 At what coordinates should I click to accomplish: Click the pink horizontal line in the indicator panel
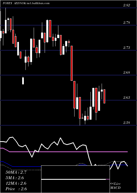click(x=68, y=152)
